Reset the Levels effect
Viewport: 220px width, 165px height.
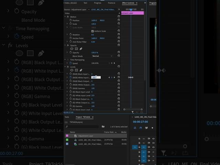119,66
